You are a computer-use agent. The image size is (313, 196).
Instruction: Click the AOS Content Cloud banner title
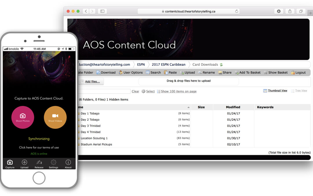(x=129, y=45)
